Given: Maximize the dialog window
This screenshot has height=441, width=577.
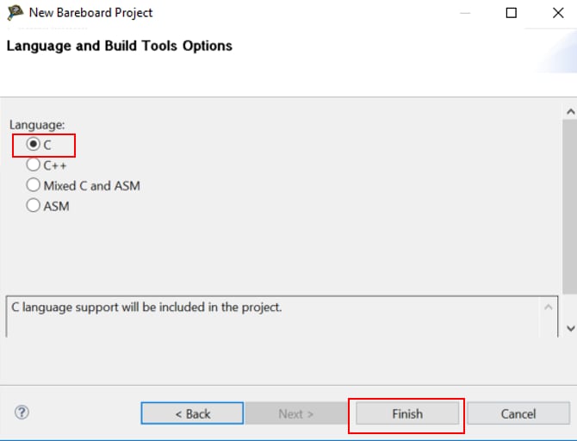Looking at the screenshot, I should 512,13.
